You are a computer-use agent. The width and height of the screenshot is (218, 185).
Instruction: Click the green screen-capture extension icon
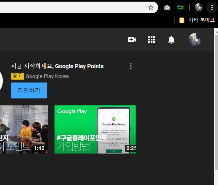click(x=180, y=7)
